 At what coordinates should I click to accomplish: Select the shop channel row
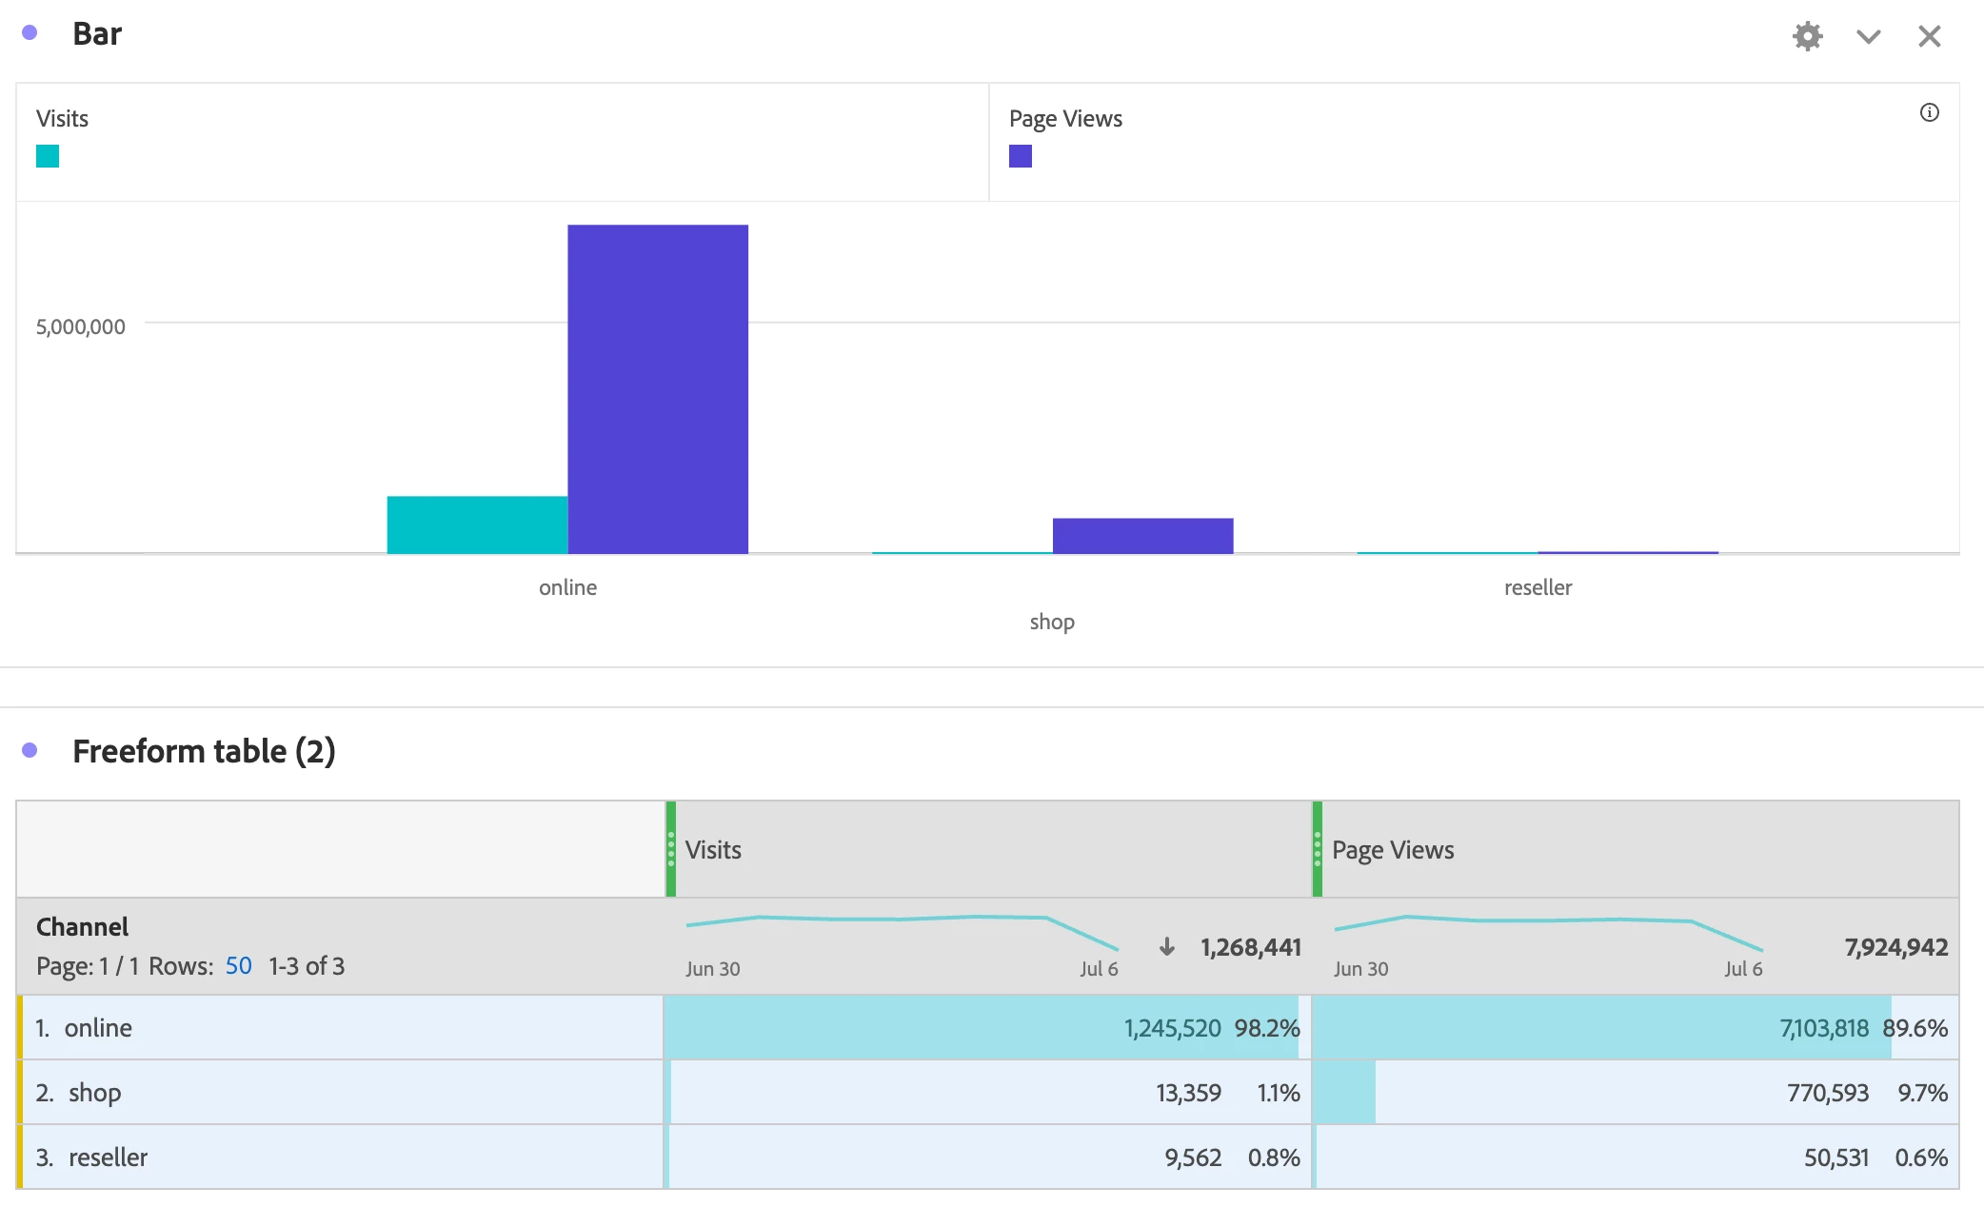[94, 1093]
